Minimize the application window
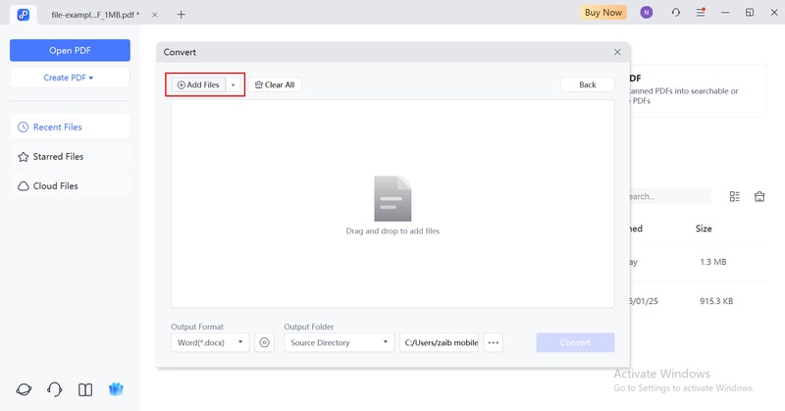 tap(725, 13)
